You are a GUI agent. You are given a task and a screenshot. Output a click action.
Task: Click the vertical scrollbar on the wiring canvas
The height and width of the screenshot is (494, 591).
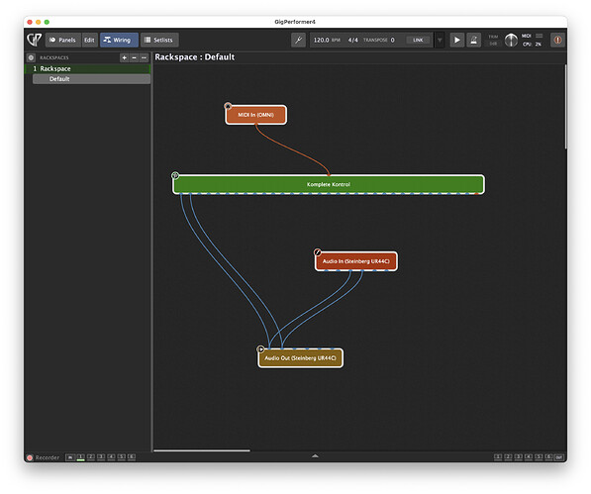(565, 107)
